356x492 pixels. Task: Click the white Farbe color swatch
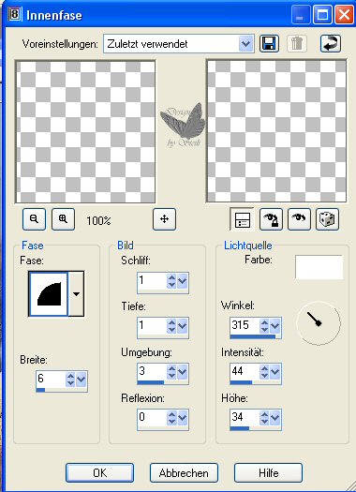[x=319, y=267]
